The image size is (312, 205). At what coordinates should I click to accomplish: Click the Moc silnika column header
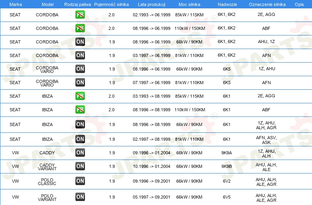[190, 4]
